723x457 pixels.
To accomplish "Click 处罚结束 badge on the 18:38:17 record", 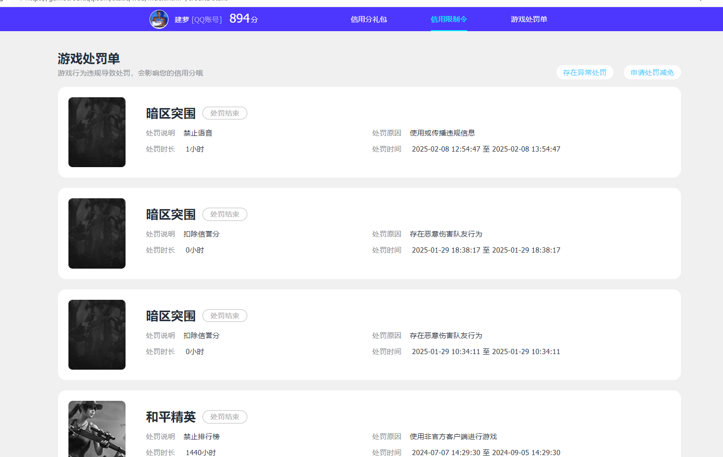I will click(x=225, y=214).
